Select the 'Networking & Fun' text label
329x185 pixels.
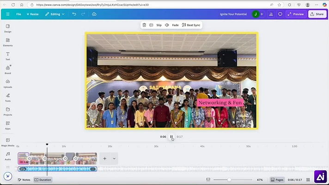(220, 103)
